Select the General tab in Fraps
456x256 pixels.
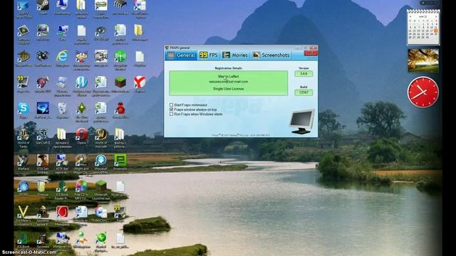coord(181,55)
